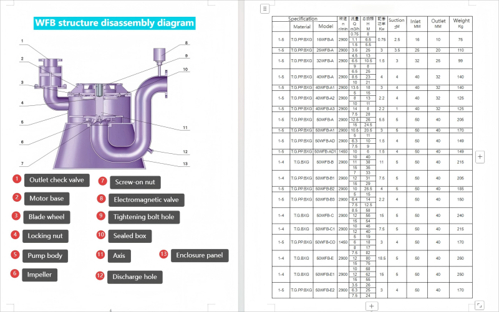Click the '50WFB-E2' model cell
The width and height of the screenshot is (499, 312).
(x=325, y=290)
